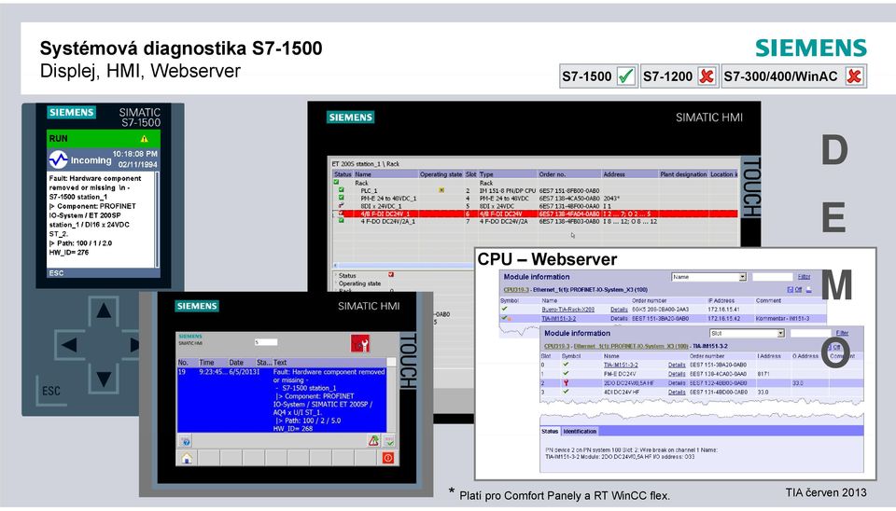
Task: Select the PLC_1 row in rack table
Action: [x=535, y=191]
